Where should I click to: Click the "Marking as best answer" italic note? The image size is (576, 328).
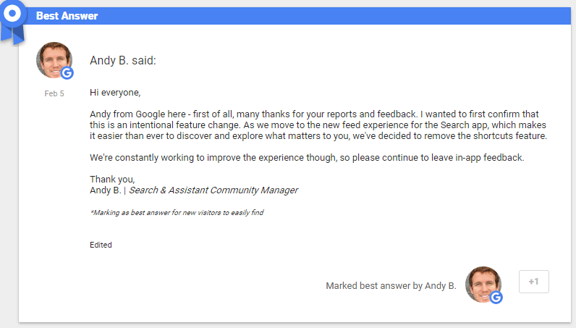pos(176,213)
